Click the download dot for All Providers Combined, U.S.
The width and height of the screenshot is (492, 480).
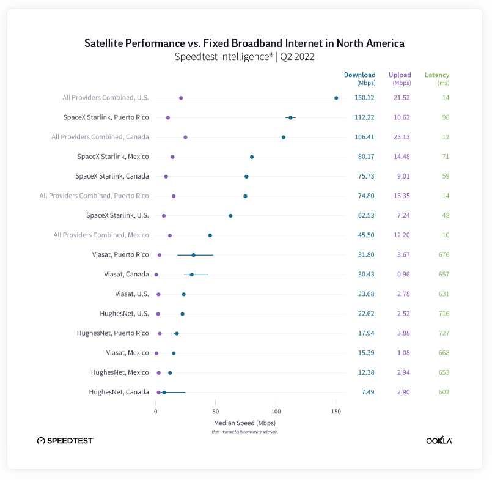point(336,98)
